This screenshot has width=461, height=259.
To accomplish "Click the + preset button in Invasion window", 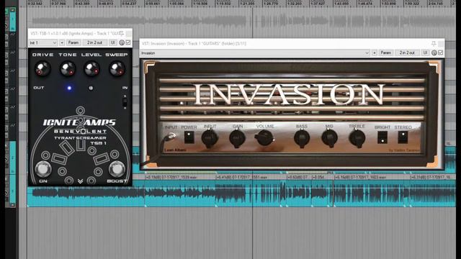I will click(x=375, y=53).
